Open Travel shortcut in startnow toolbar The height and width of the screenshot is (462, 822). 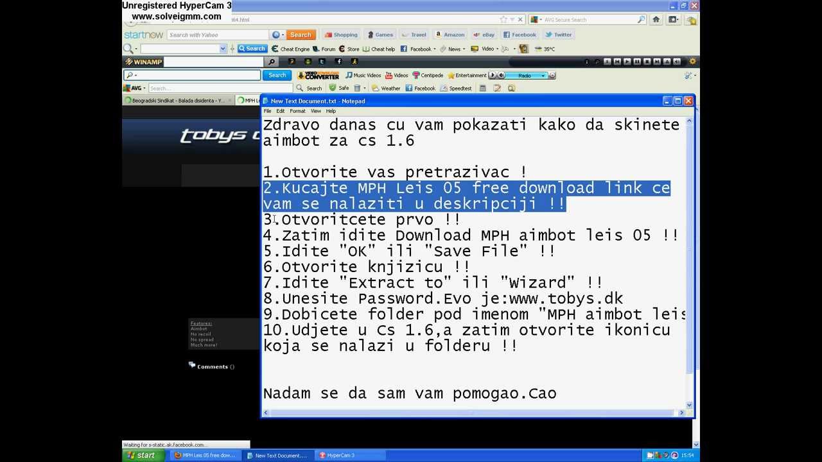[x=414, y=35]
